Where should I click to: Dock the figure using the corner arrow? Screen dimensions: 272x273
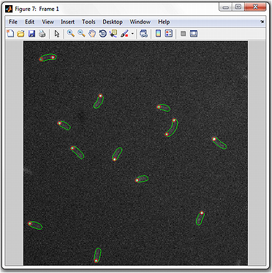262,22
